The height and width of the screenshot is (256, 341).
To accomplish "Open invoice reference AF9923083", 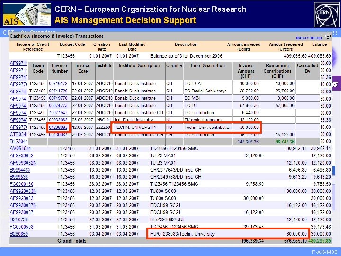I will tap(21, 198).
